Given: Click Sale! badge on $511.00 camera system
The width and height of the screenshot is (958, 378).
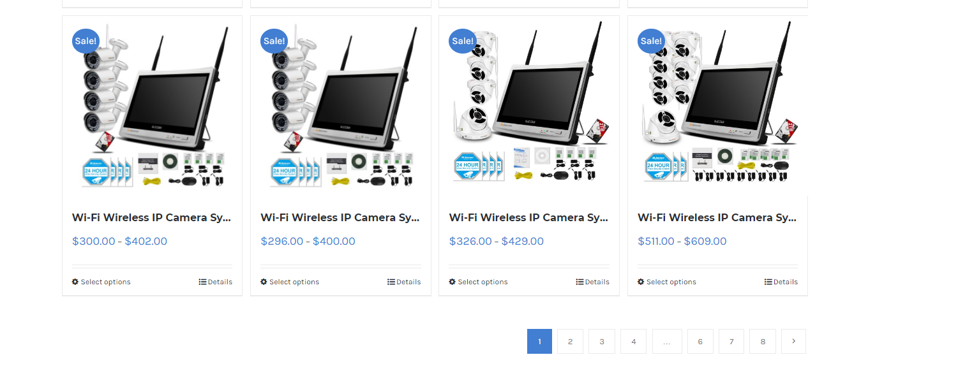Looking at the screenshot, I should point(651,41).
